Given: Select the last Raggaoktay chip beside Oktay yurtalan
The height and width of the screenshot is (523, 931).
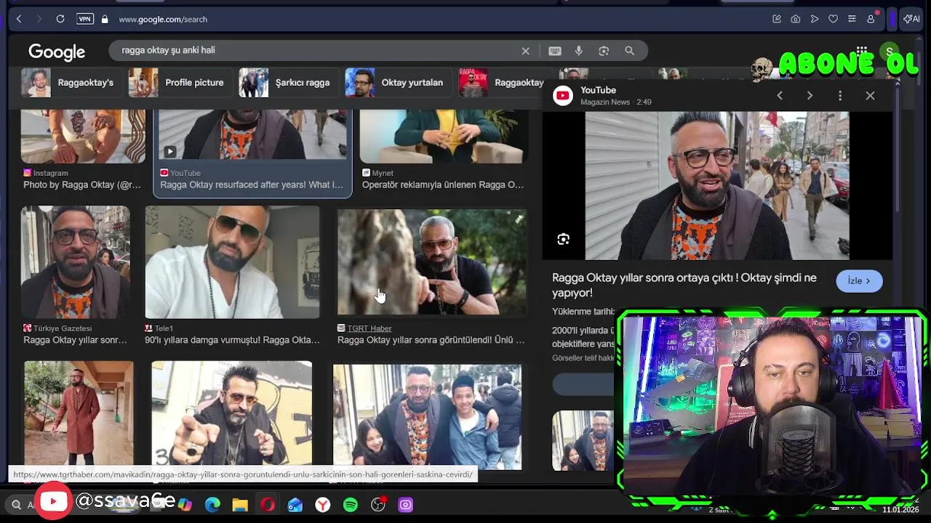Looking at the screenshot, I should pos(502,83).
